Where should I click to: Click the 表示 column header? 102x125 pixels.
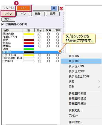point(39,30)
